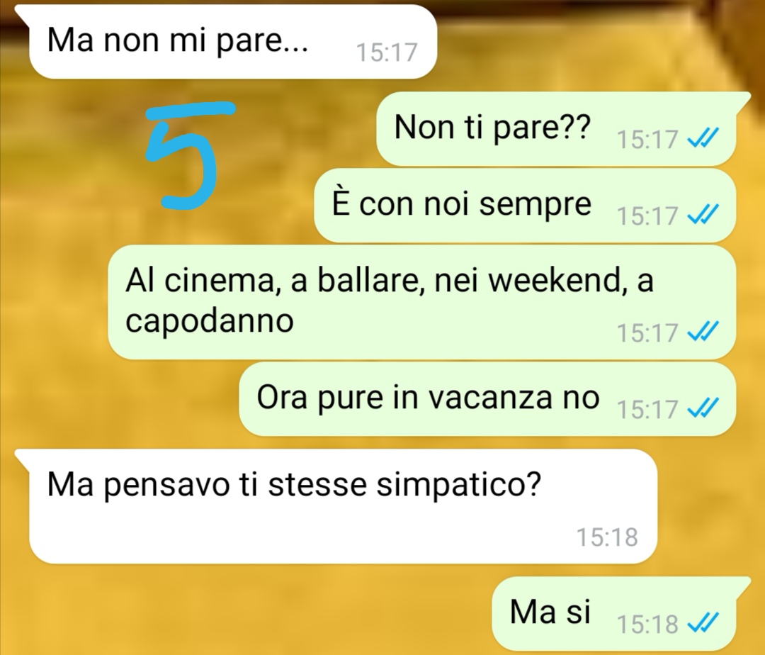The width and height of the screenshot is (765, 655).
Task: Select the "Al cinema, a ballare" message bubble
Action: 421,302
